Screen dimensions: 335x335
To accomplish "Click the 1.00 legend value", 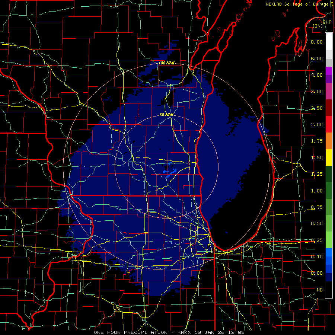I will (x=317, y=191).
